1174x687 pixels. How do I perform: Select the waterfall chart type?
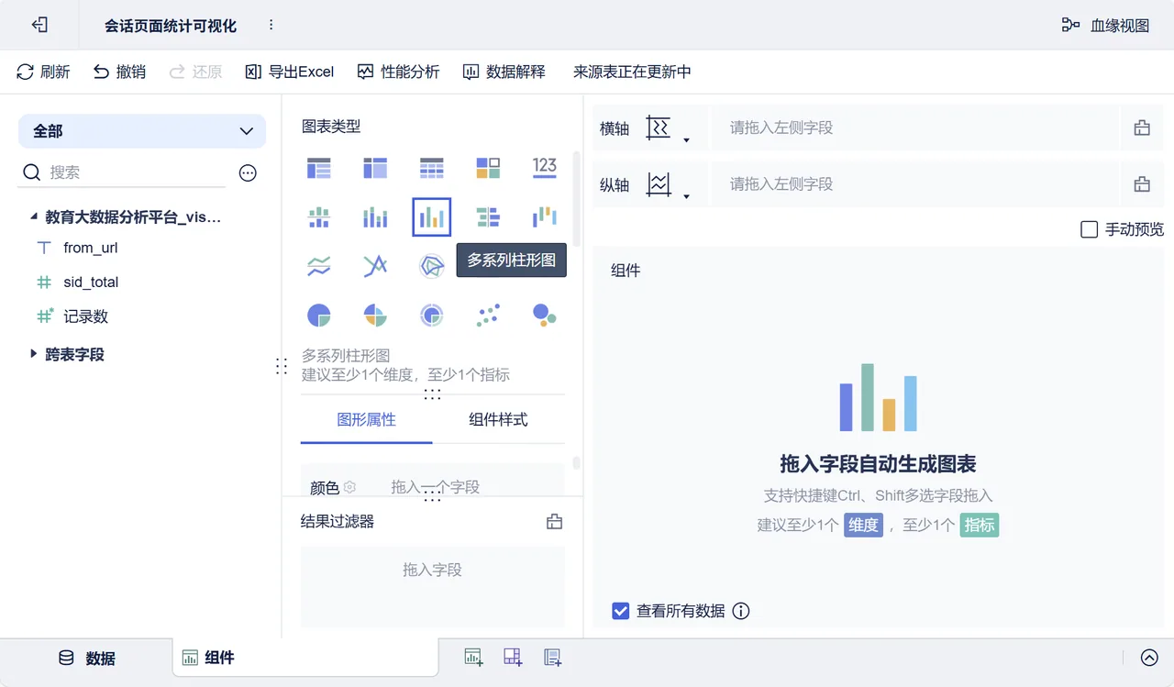(x=545, y=217)
